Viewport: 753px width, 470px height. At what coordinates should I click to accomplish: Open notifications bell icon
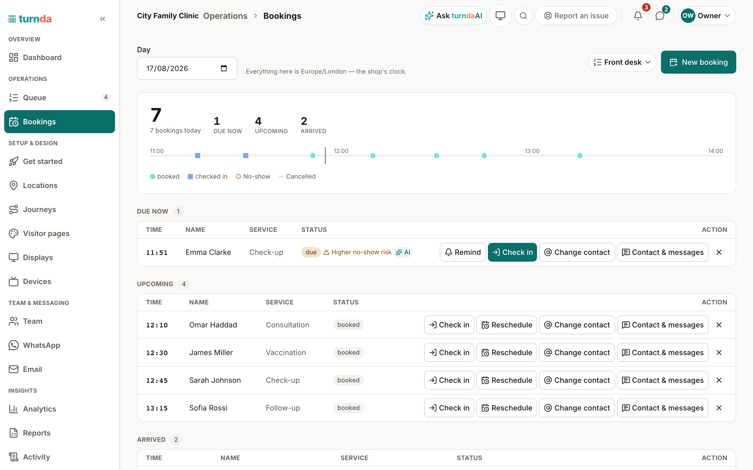[638, 16]
